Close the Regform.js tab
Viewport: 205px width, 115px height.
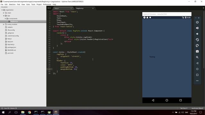[93, 8]
